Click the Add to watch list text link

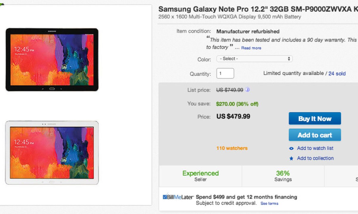tap(315, 148)
